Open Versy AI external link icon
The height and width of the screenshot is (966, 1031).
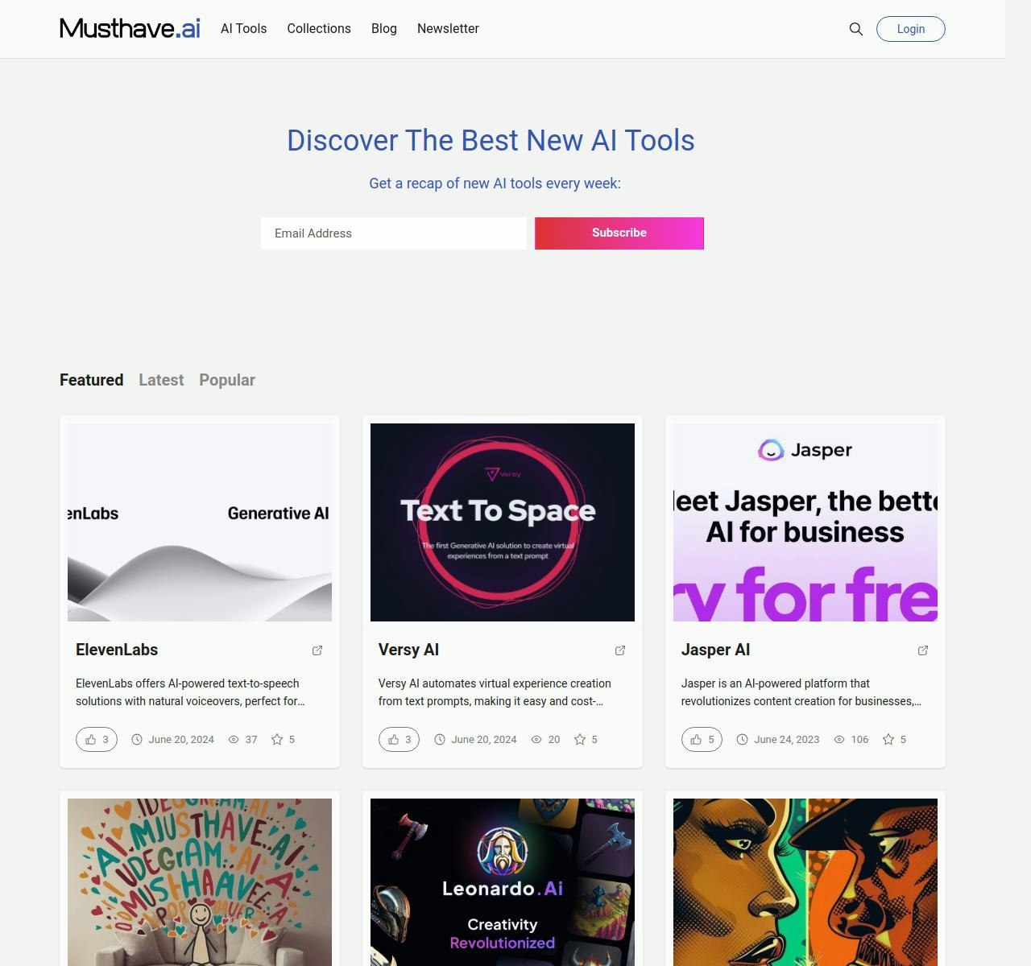[x=620, y=650]
